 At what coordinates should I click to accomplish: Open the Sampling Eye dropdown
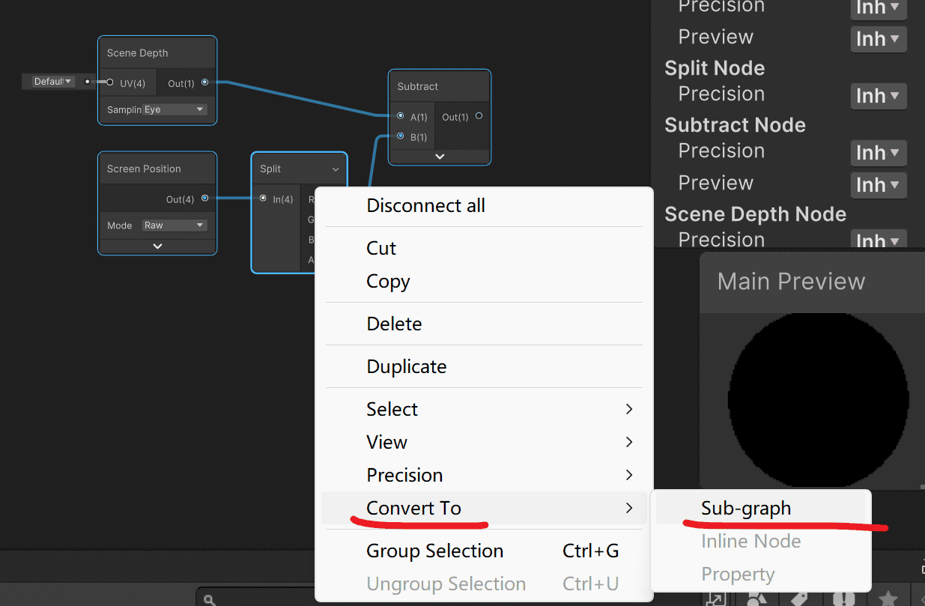(x=175, y=109)
